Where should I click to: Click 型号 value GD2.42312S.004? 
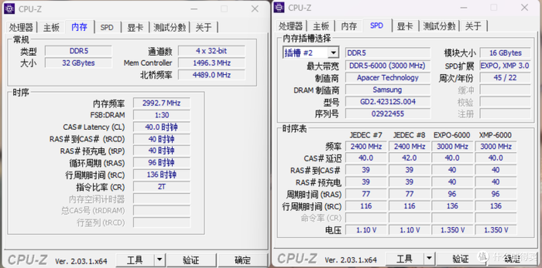coord(387,101)
